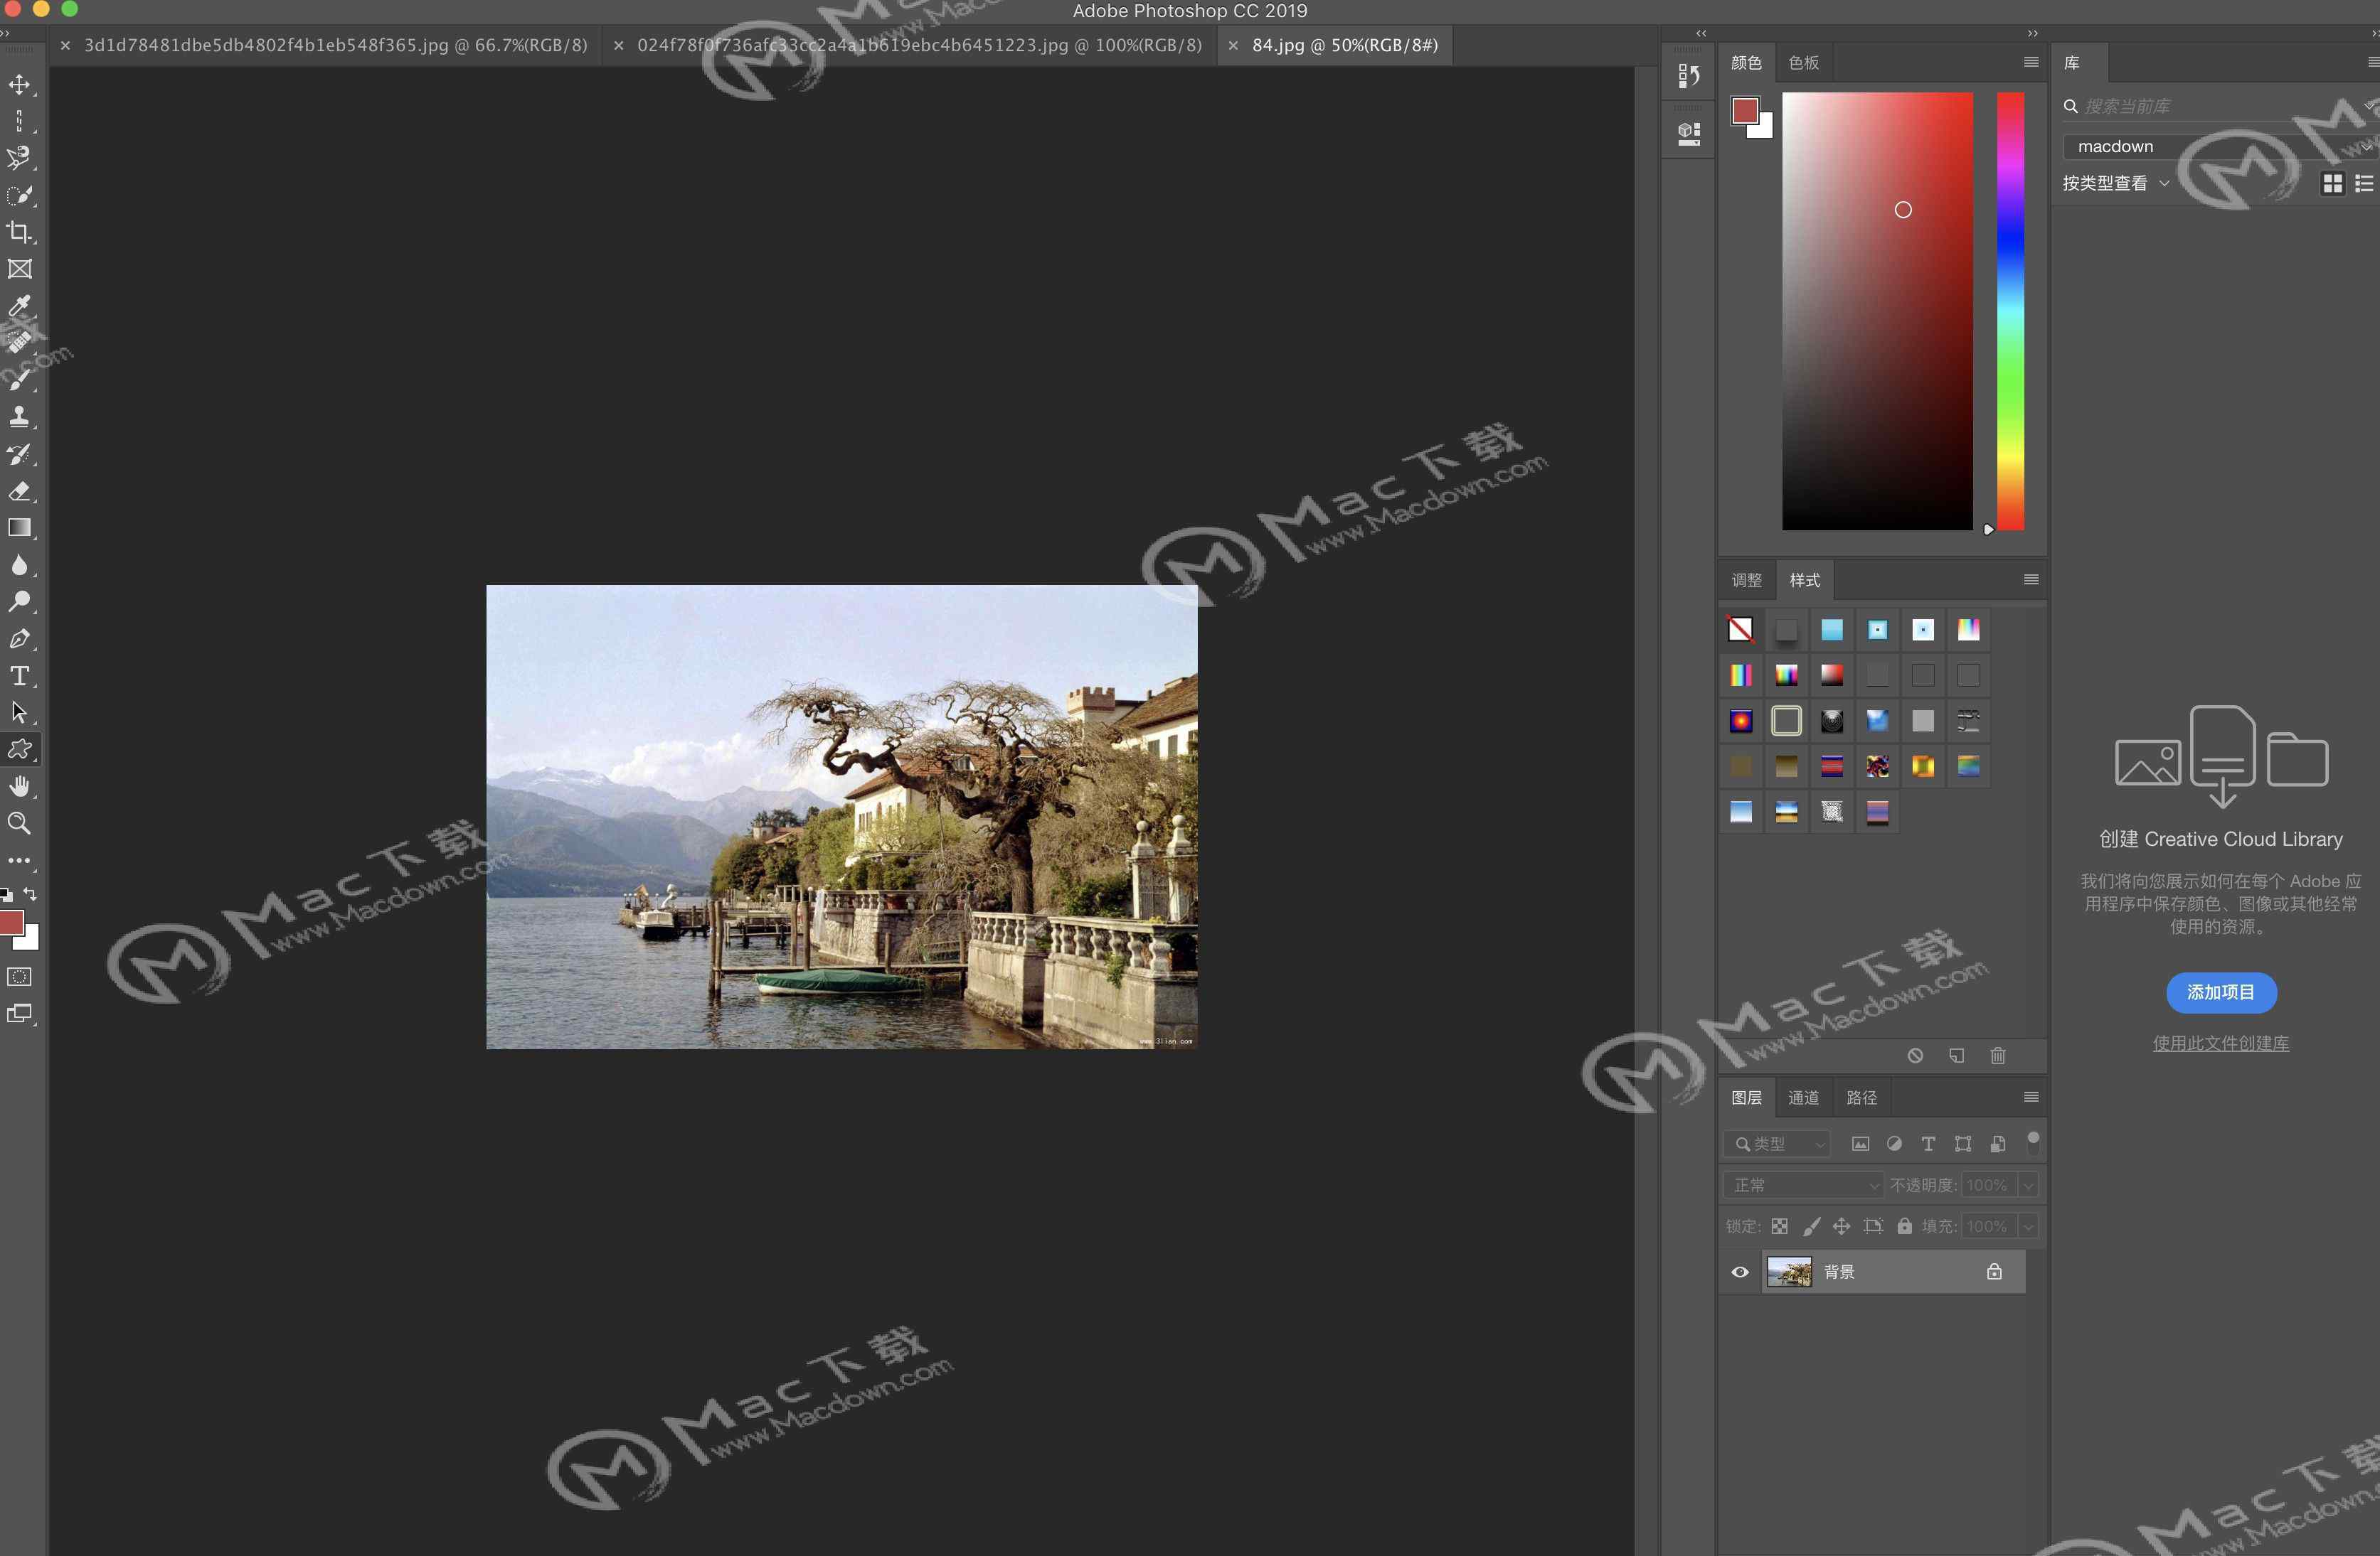Select the Pen tool
Screen dimensions: 2380x1556
(x=19, y=638)
